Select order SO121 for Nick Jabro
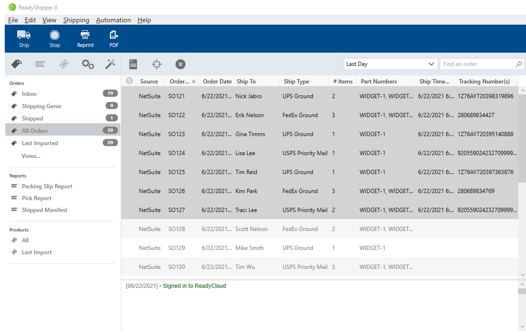This screenshot has width=526, height=332. pyautogui.click(x=320, y=96)
